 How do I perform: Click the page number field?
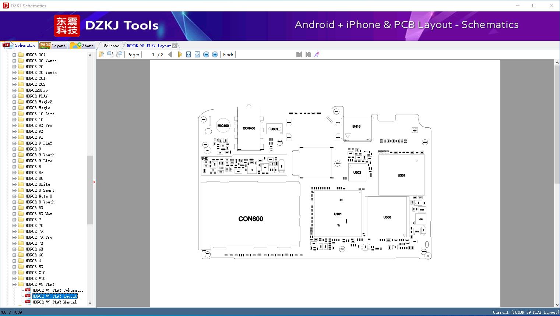(x=149, y=54)
